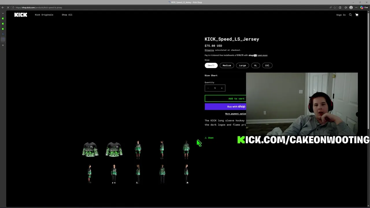The width and height of the screenshot is (370, 208).
Task: Open the browser three-dot settings menu
Action: 356,8
